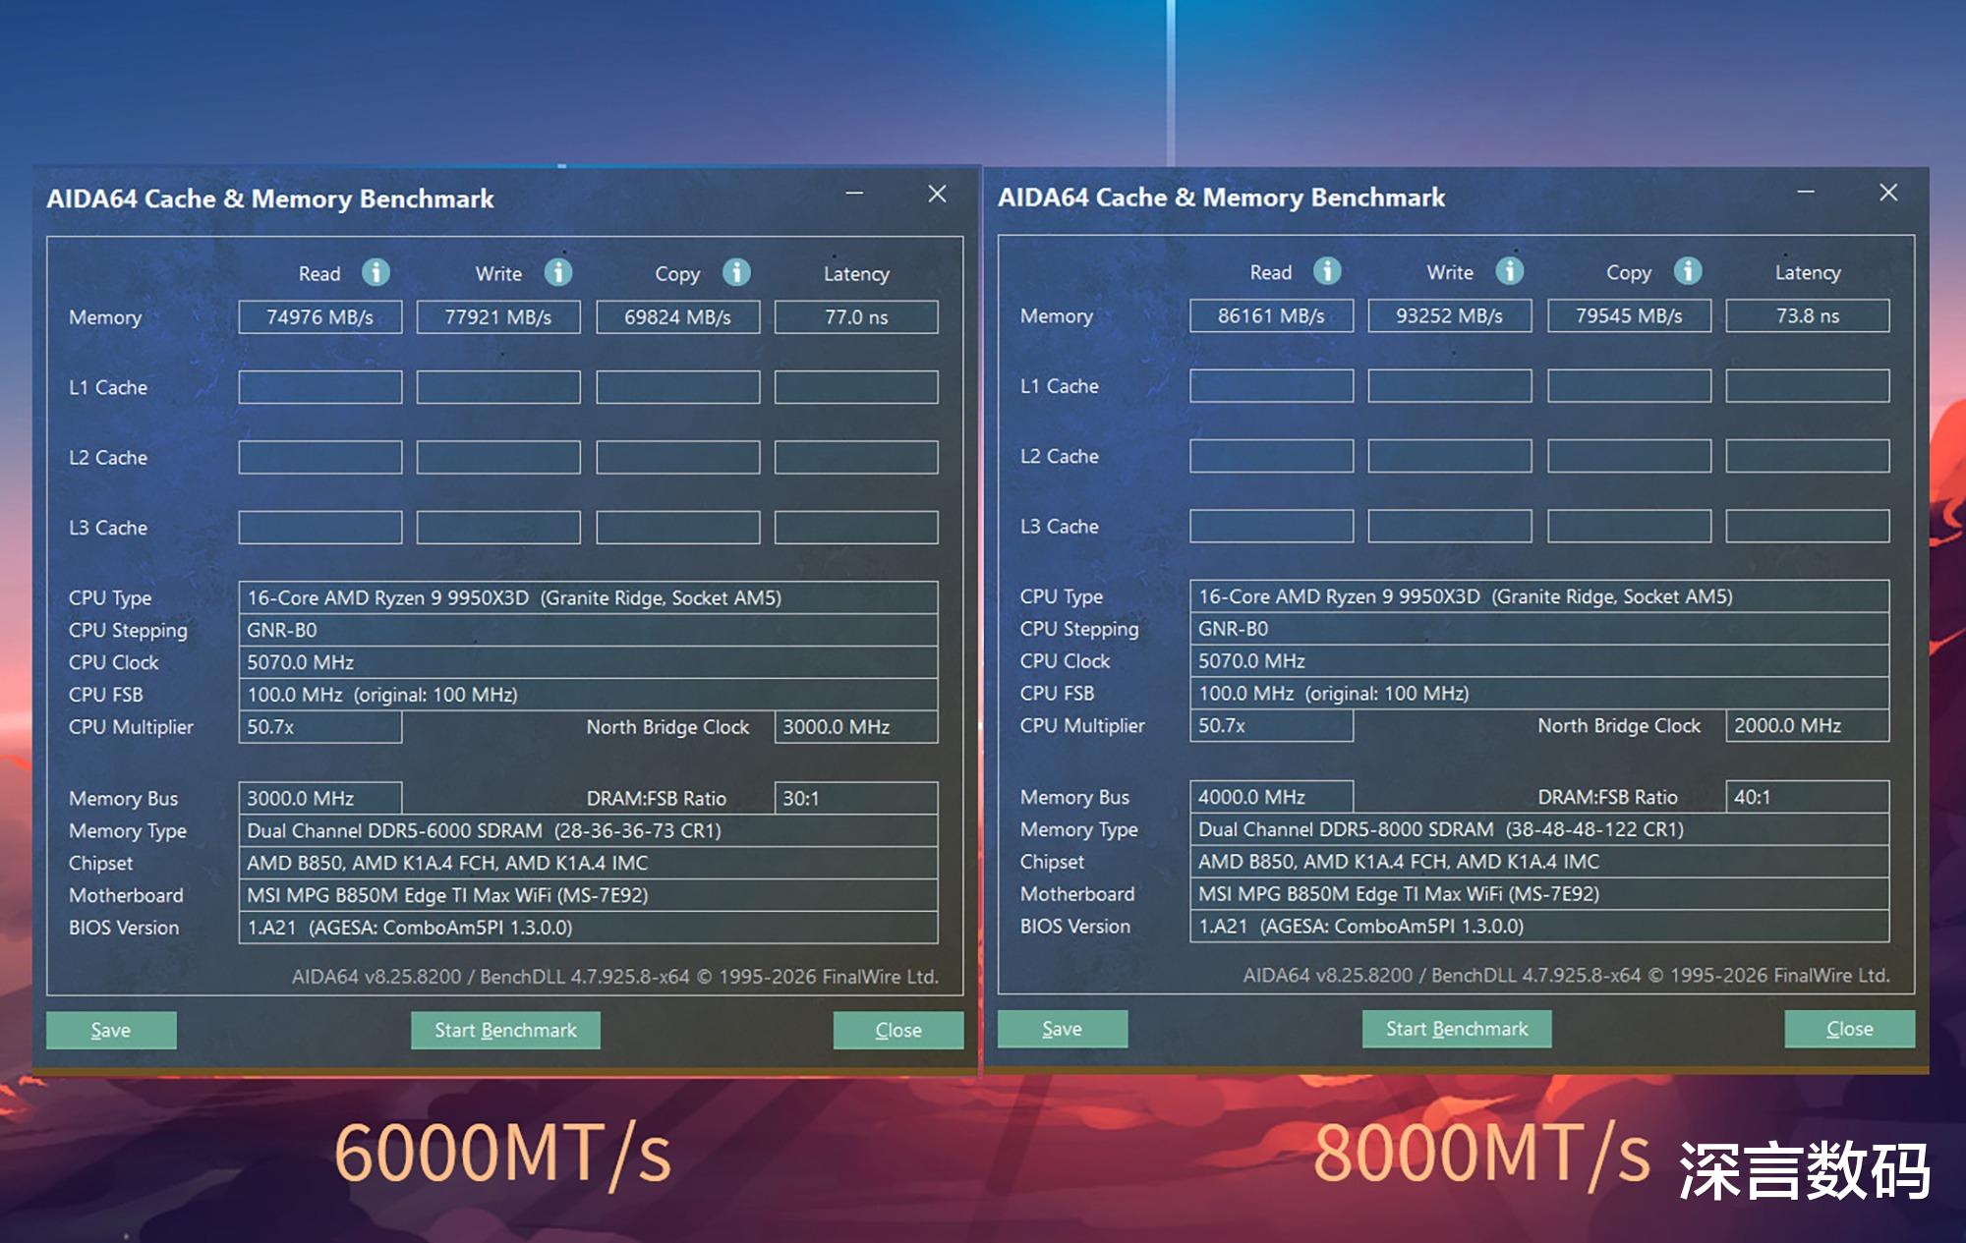Click the Write info icon in left window
The width and height of the screenshot is (1966, 1243).
point(558,272)
